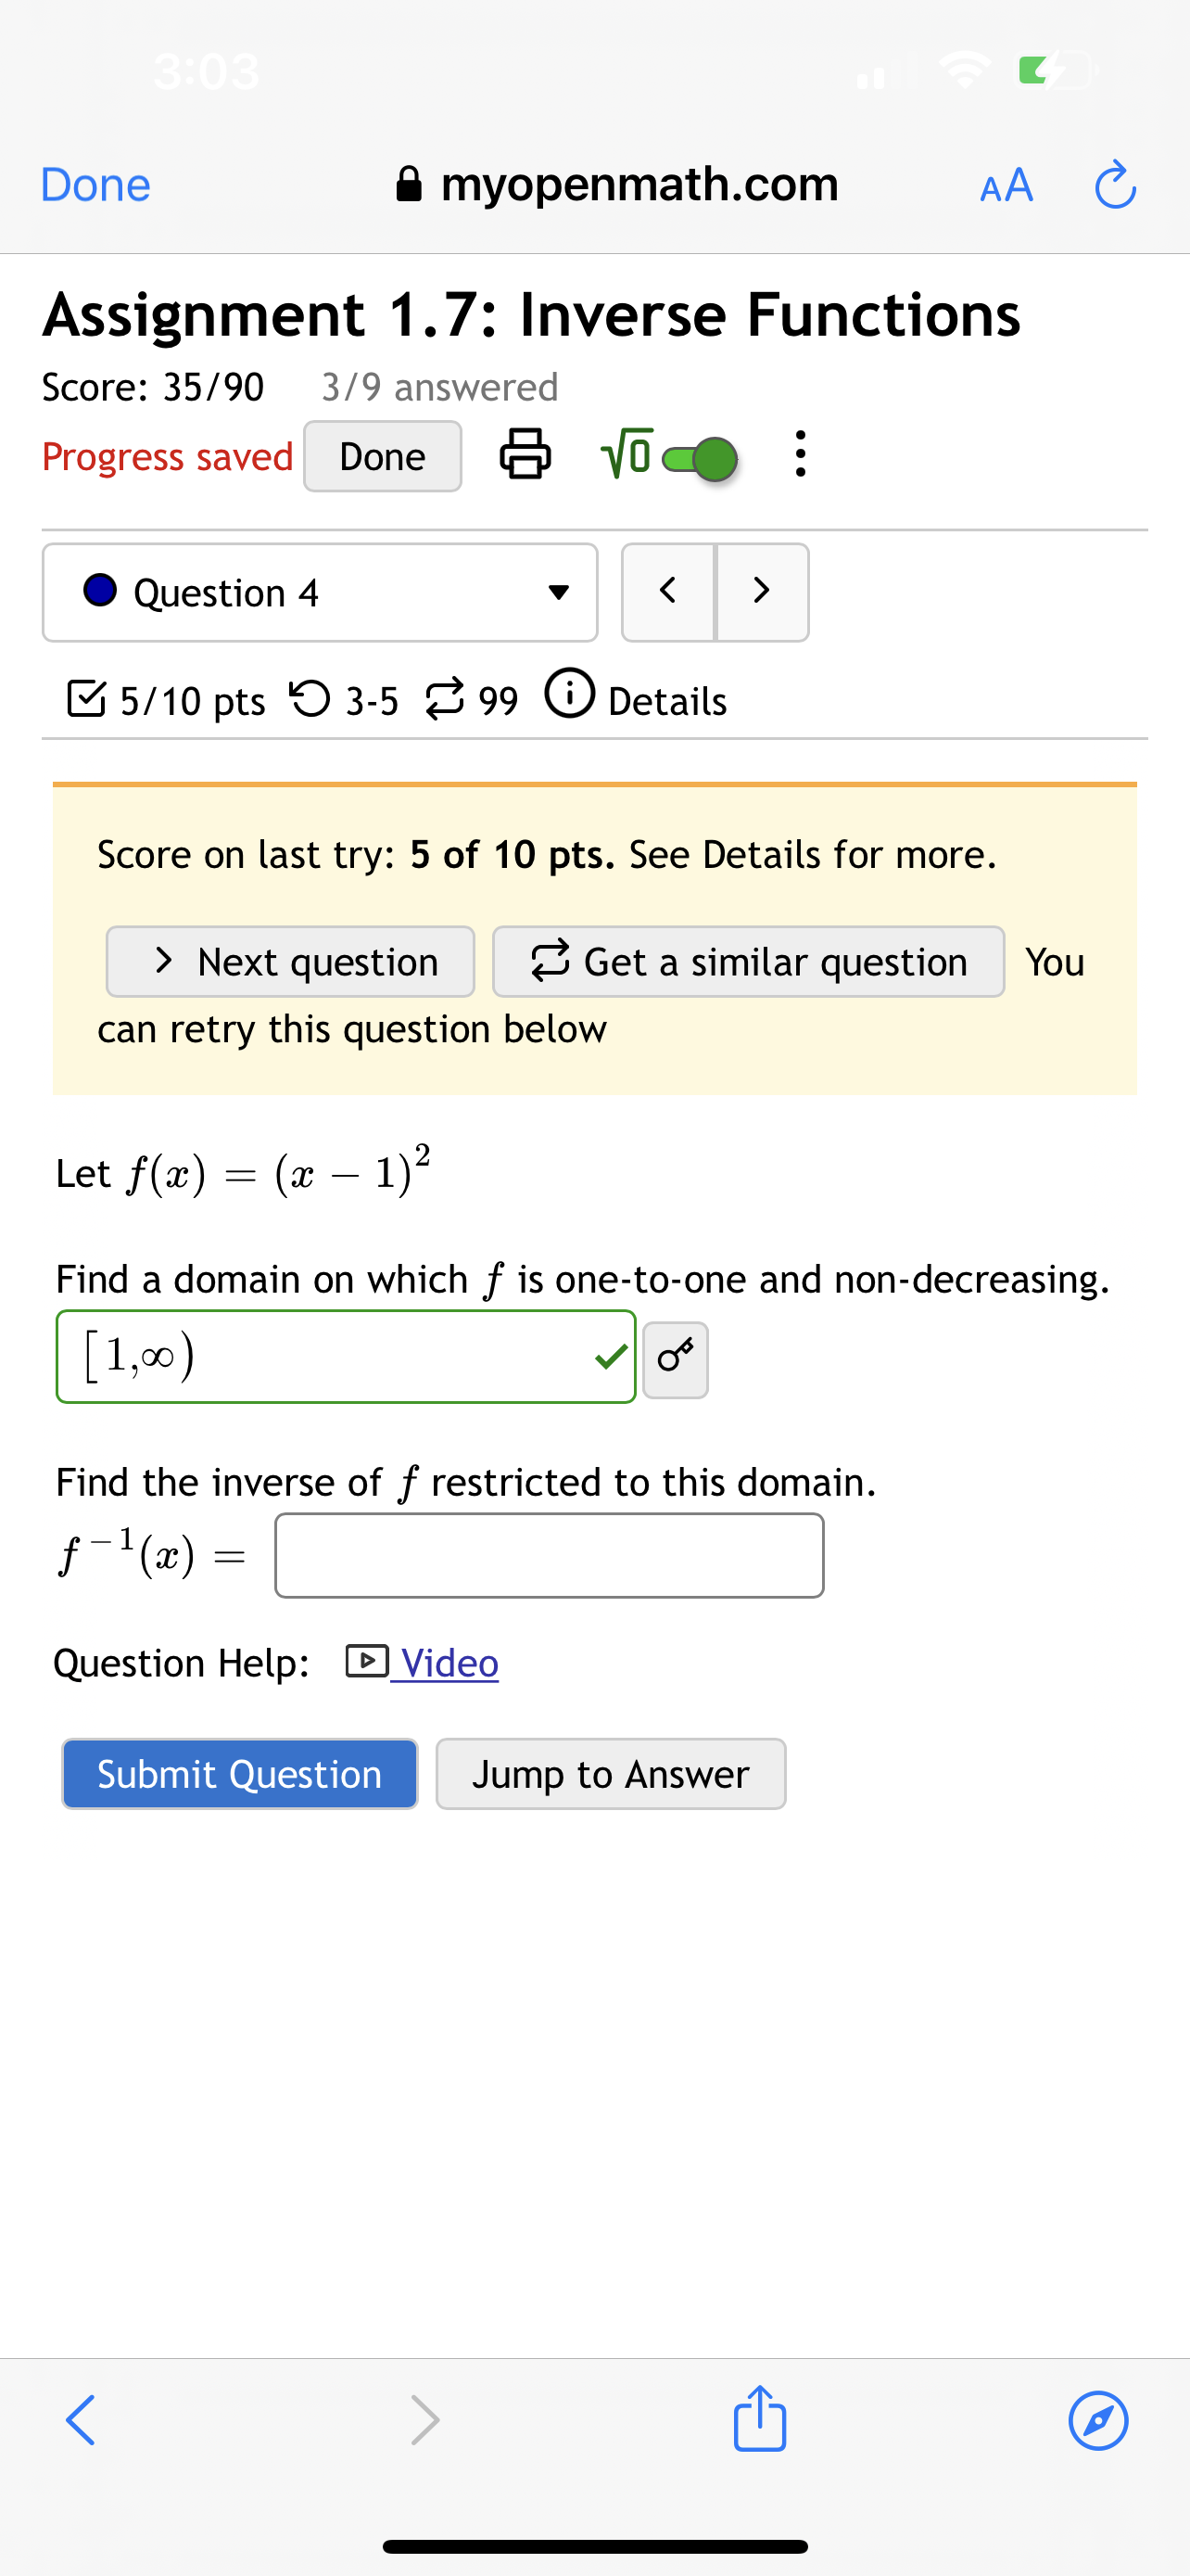Tap Done in the Safari top bar

click(94, 184)
